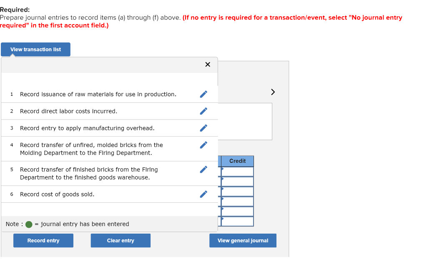Edit the Molding to Firing transfer pencil

coord(203,145)
